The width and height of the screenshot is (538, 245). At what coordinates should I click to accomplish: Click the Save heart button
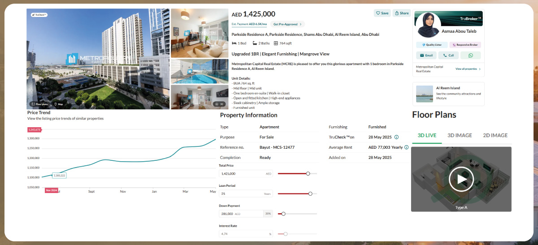click(382, 13)
